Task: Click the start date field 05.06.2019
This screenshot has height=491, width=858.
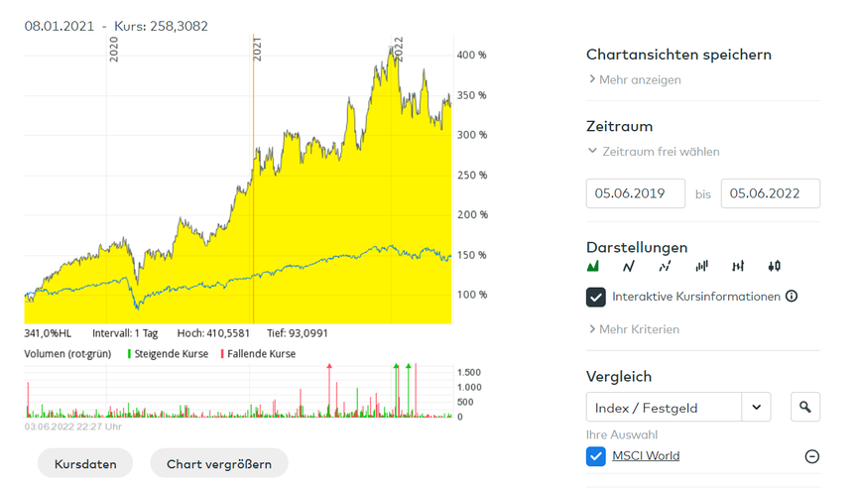Action: [x=636, y=193]
